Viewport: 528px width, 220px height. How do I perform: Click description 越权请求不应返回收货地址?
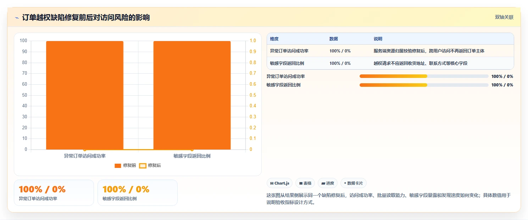(421, 63)
